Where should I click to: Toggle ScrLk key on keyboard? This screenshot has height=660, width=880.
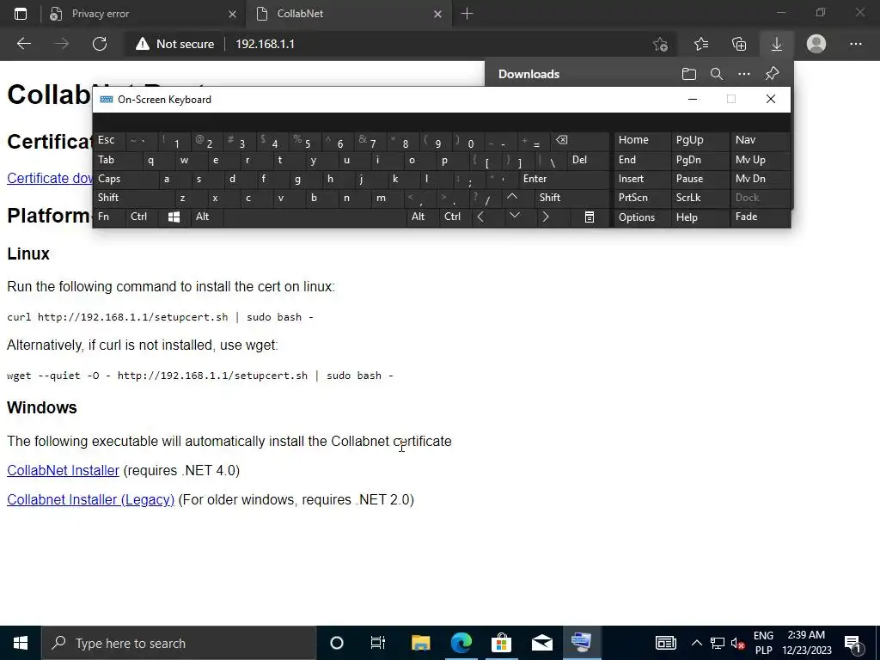[700, 198]
